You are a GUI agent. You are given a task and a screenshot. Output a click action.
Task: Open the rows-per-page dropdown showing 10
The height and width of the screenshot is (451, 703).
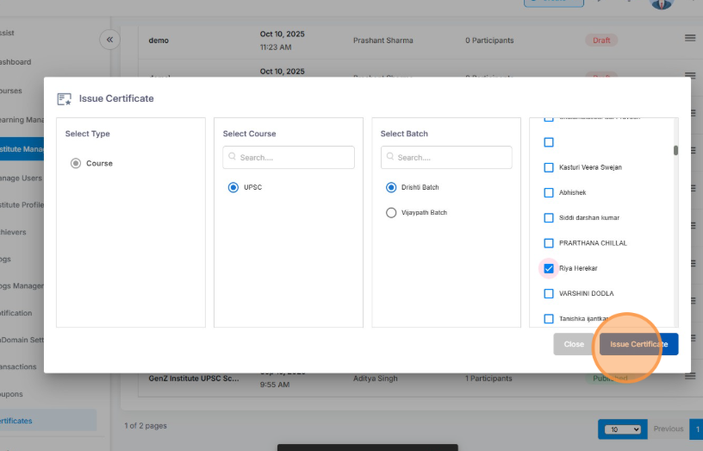(624, 429)
